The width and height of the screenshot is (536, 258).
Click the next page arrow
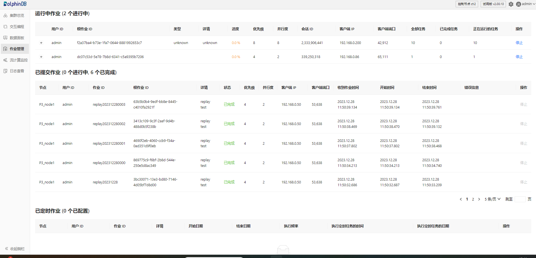479,199
